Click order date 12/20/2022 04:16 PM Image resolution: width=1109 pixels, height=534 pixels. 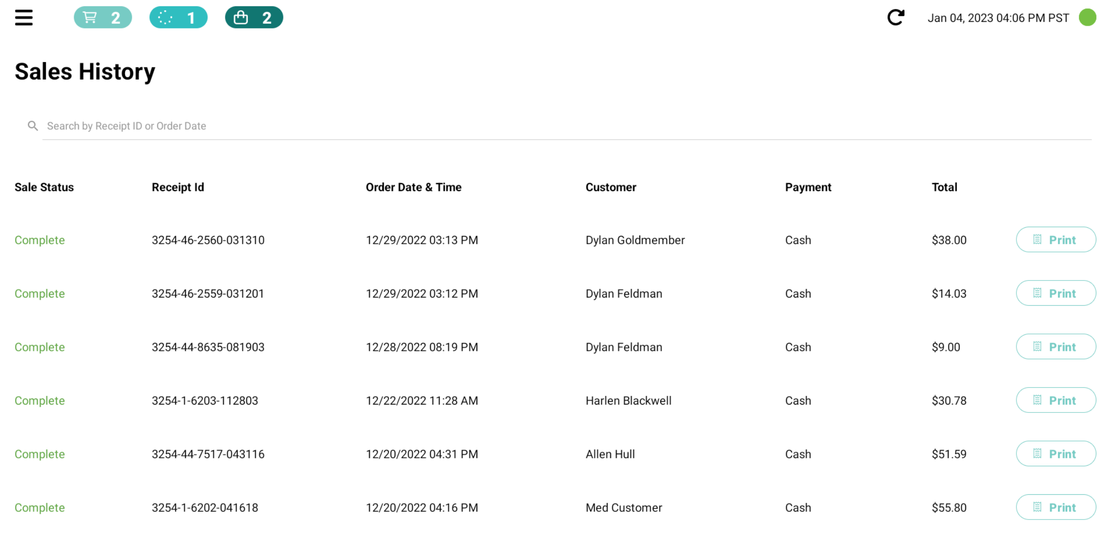coord(422,508)
